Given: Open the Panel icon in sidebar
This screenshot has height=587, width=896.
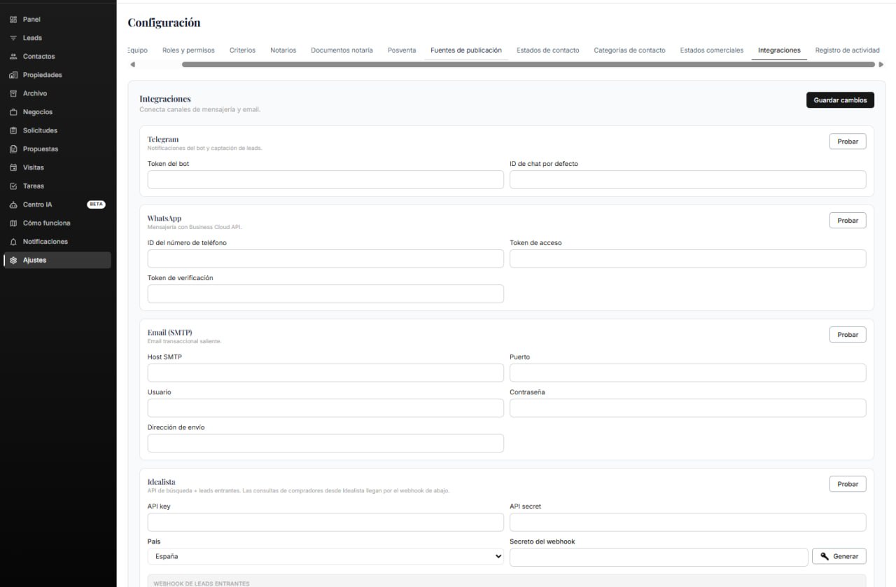Looking at the screenshot, I should [13, 20].
